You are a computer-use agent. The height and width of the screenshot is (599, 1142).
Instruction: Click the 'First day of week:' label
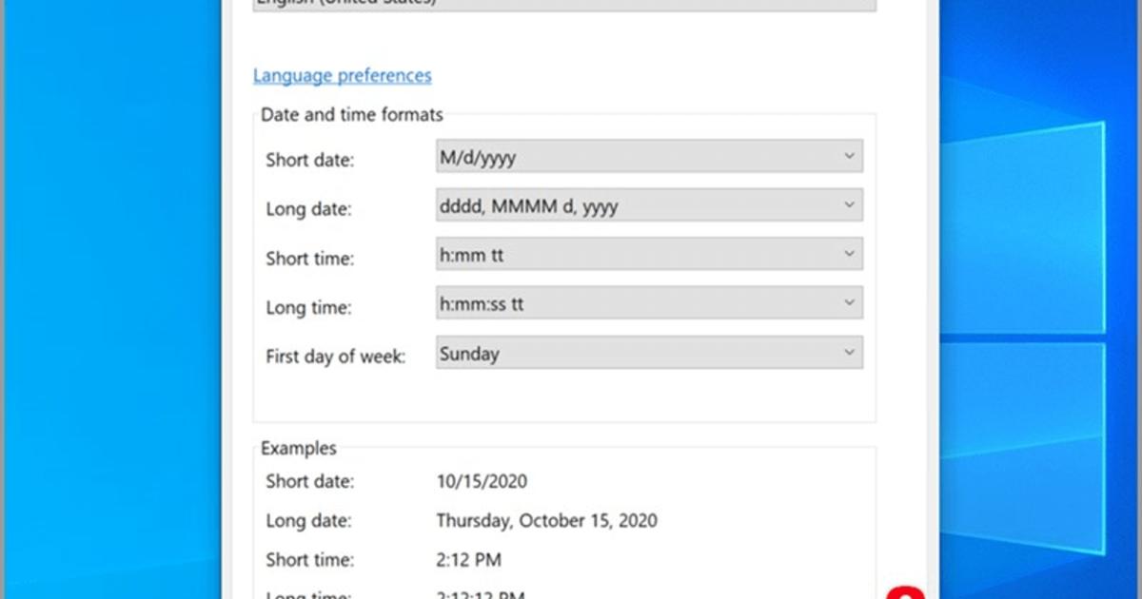[x=336, y=357]
